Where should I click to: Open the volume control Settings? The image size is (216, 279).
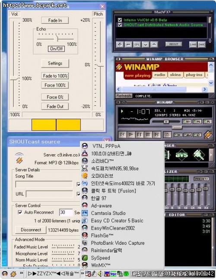click(x=55, y=63)
